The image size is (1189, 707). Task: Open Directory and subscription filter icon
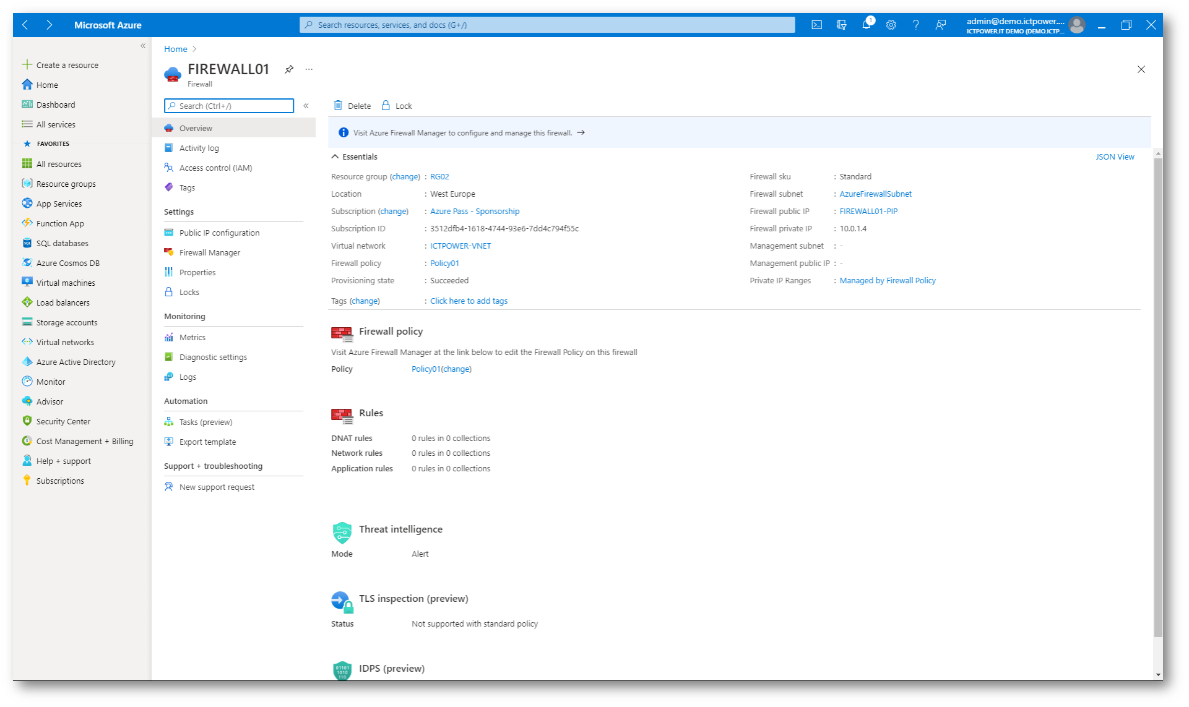tap(841, 25)
